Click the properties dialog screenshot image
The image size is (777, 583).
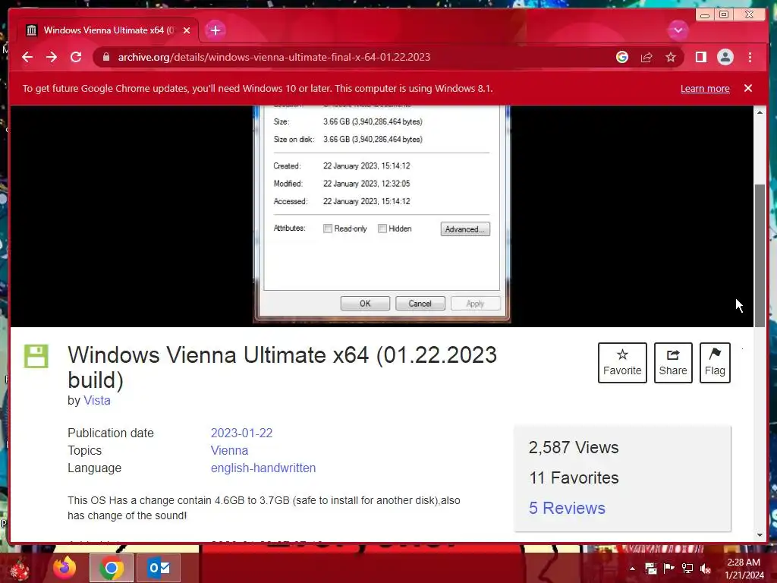point(382,214)
